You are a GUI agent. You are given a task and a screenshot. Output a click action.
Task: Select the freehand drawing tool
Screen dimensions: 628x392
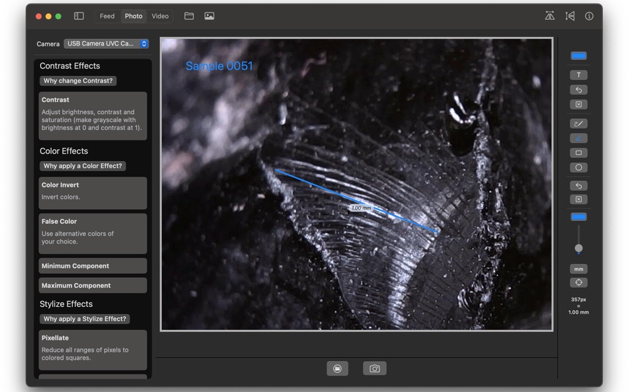[578, 123]
